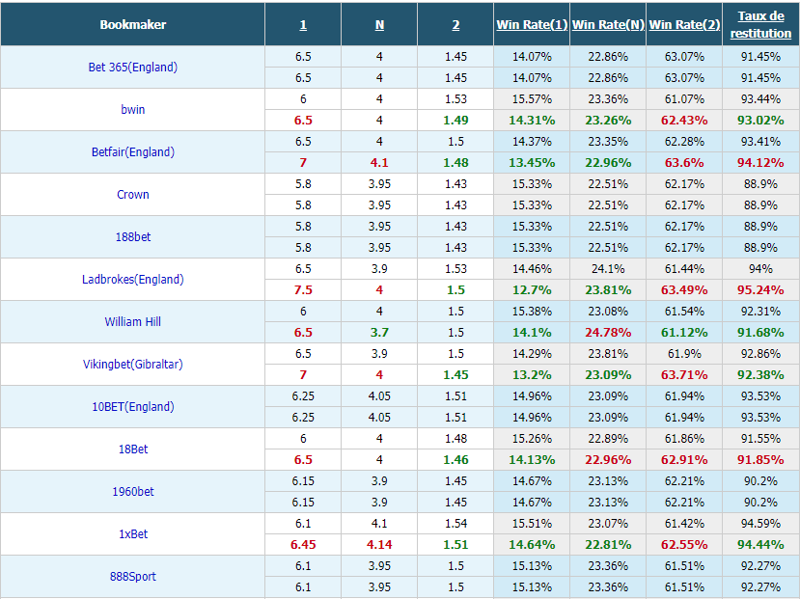Open the 188bet bookmaker link
This screenshot has width=800, height=599.
tap(132, 236)
